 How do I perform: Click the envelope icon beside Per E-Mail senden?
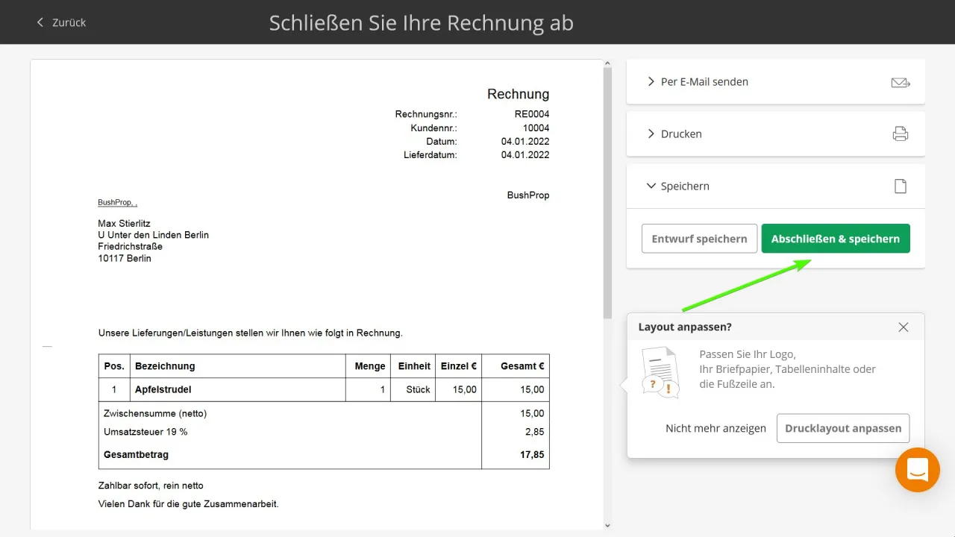(901, 82)
